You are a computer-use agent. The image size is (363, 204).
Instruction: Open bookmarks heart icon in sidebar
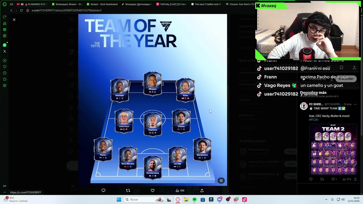[5, 67]
